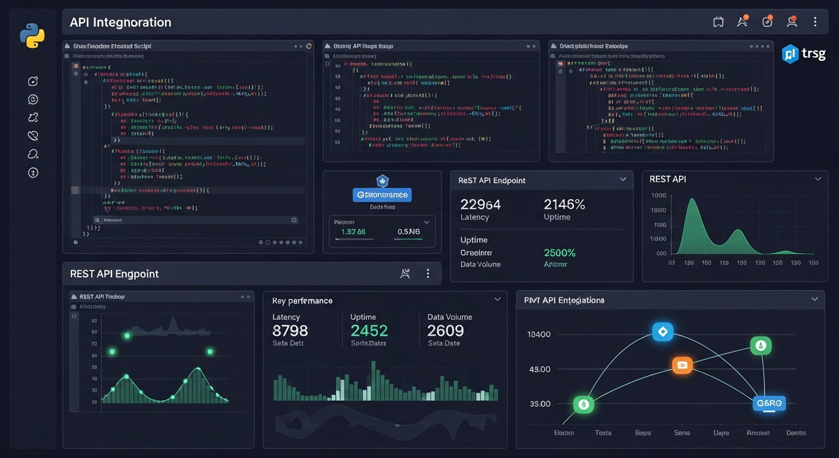Open the three-dot menu in the REST API Engpoint header
Image resolution: width=839 pixels, height=458 pixels.
pyautogui.click(x=428, y=274)
